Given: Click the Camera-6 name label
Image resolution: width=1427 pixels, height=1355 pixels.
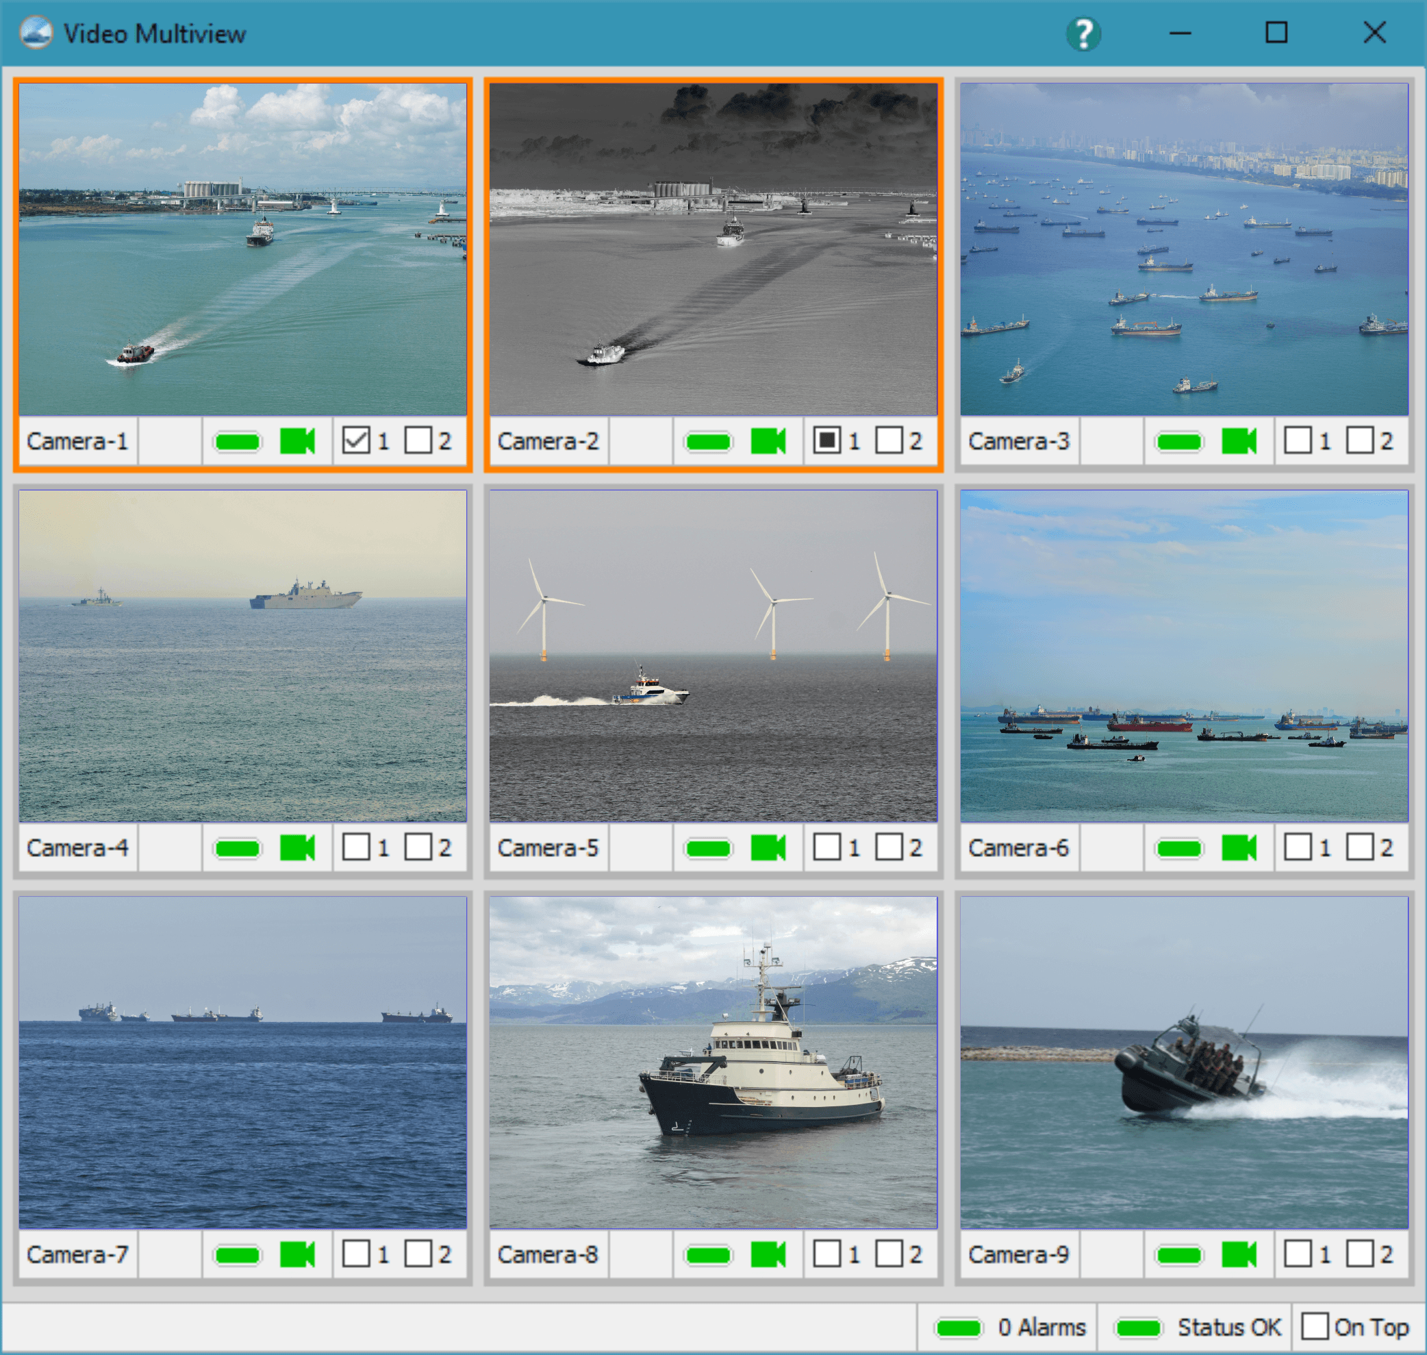Looking at the screenshot, I should (1018, 848).
